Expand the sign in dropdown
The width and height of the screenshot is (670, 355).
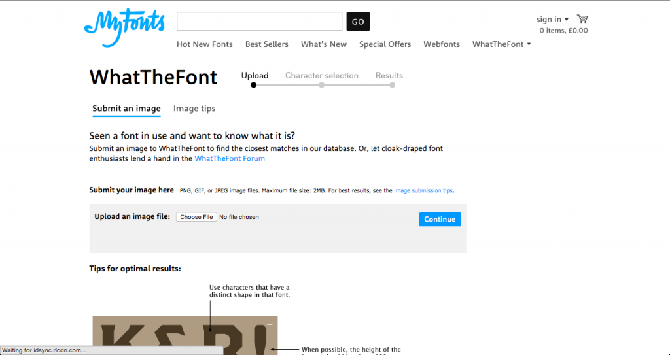(x=552, y=19)
